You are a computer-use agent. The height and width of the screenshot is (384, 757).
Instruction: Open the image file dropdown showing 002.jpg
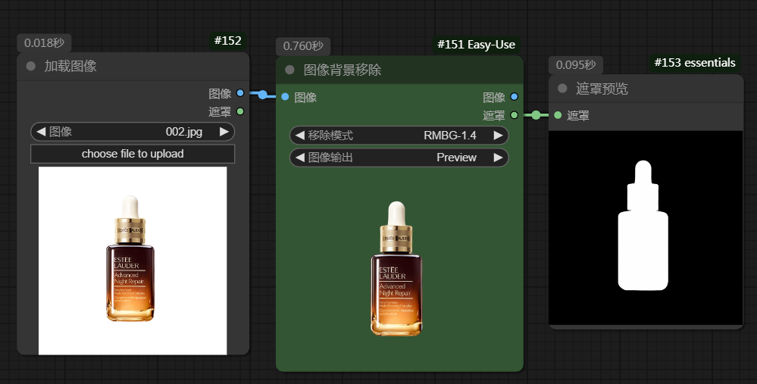click(x=133, y=132)
